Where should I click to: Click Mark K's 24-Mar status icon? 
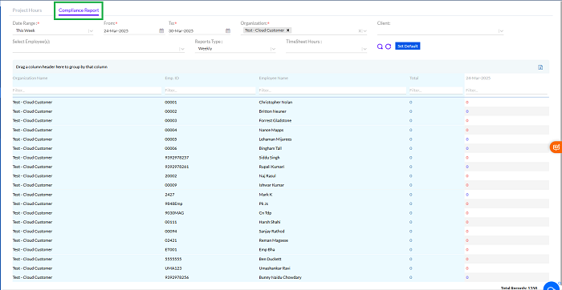tap(467, 195)
